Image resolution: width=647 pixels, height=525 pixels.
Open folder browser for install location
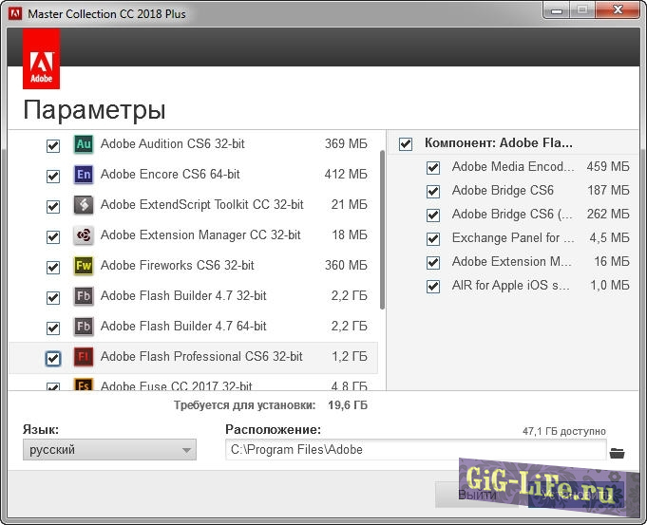point(618,453)
